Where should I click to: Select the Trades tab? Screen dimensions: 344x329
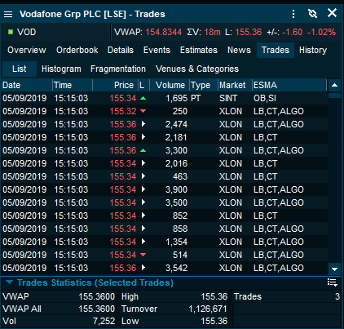[x=276, y=50]
